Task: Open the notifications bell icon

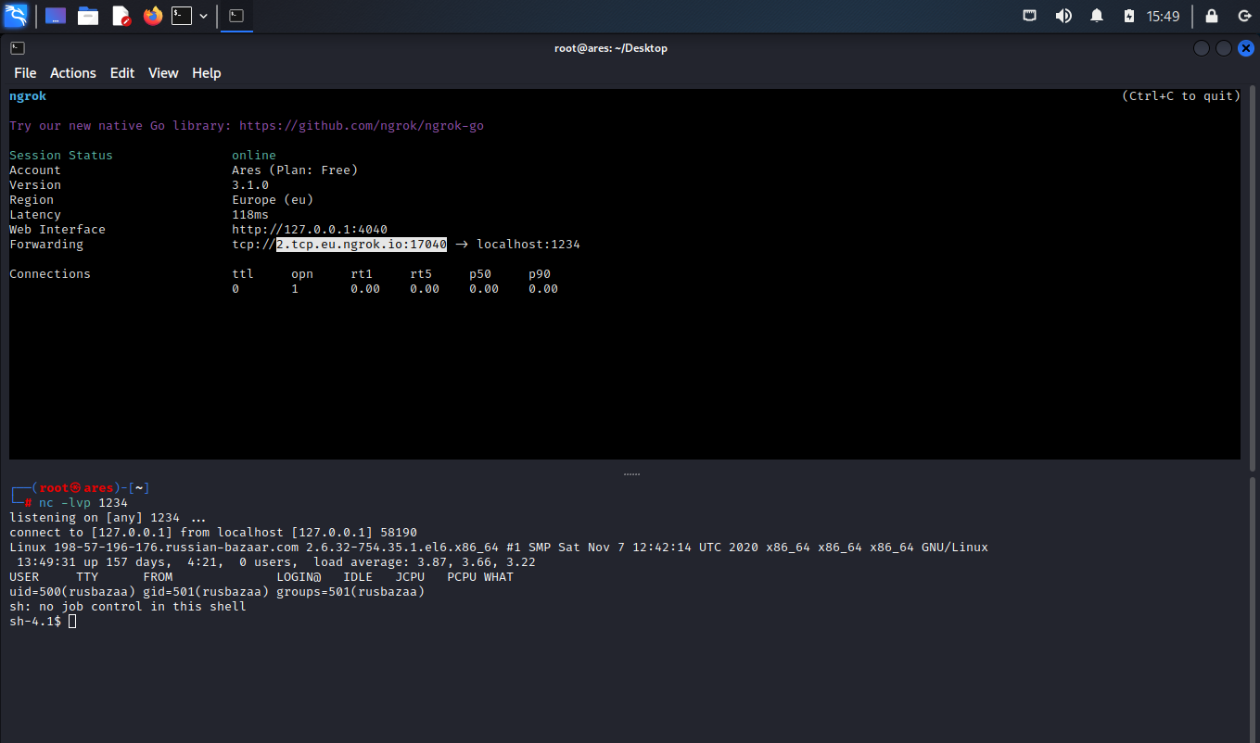Action: pyautogui.click(x=1097, y=16)
